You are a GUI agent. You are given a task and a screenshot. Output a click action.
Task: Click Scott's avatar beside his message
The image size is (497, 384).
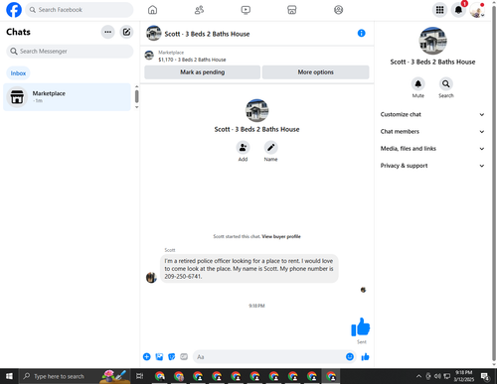coord(151,278)
